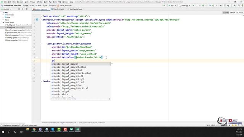Open Windows Start menu
This screenshot has height=137, width=244.
click(3, 132)
